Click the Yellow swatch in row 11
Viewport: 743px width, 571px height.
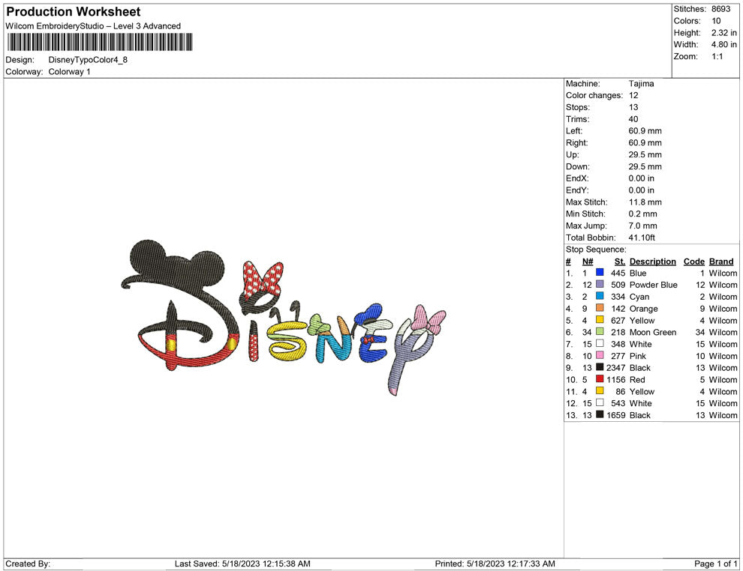[600, 390]
